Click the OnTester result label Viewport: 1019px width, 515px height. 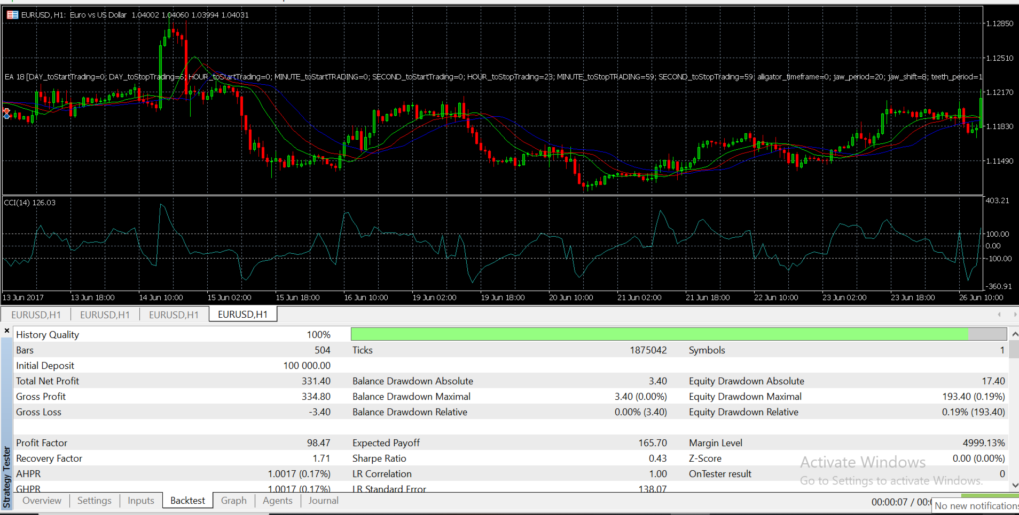coord(720,474)
